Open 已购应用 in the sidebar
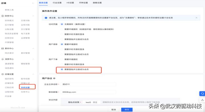Screen dimensions: 205x112 [9, 88]
